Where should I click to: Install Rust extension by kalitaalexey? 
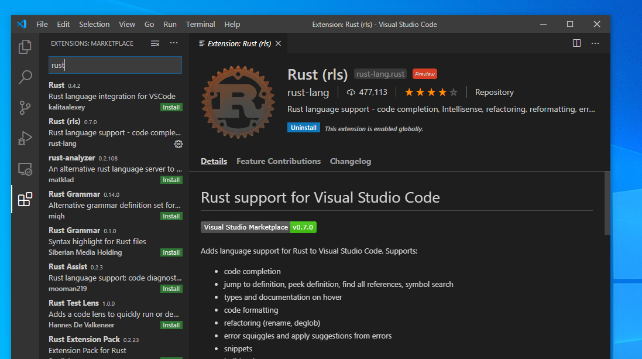pyautogui.click(x=171, y=107)
